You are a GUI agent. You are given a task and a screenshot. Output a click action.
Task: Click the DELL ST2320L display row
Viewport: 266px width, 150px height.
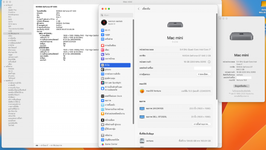pos(175,117)
